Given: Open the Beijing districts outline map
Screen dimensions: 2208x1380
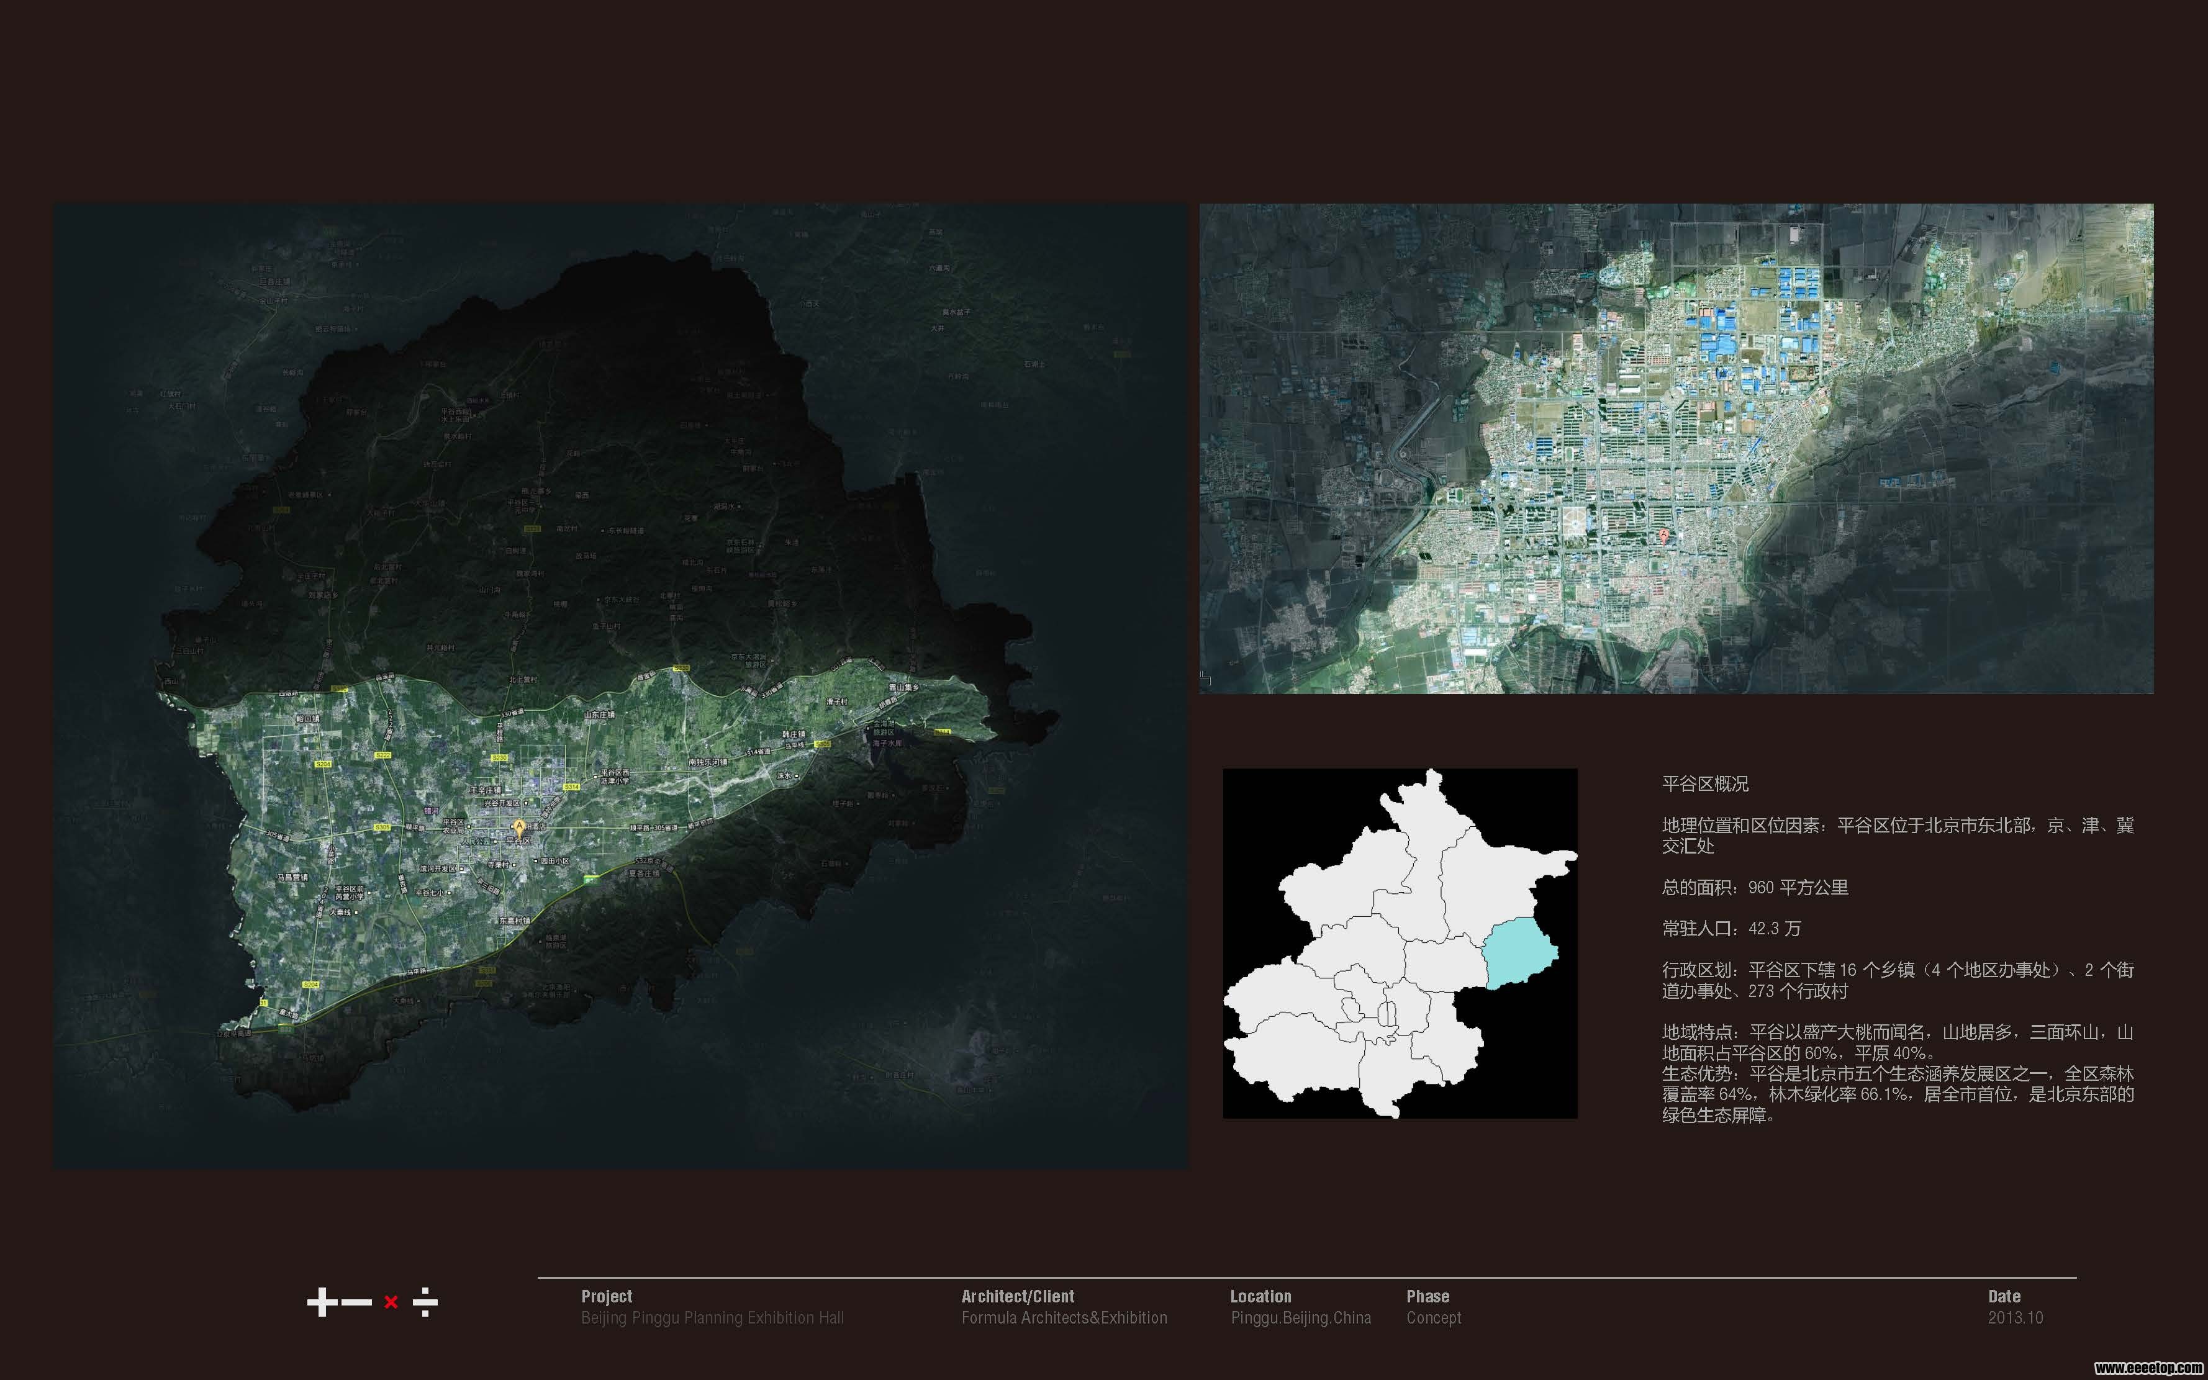Looking at the screenshot, I should (1400, 943).
